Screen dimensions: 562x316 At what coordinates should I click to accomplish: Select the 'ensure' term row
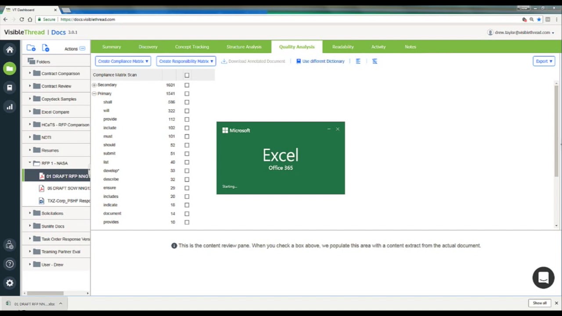tap(109, 188)
